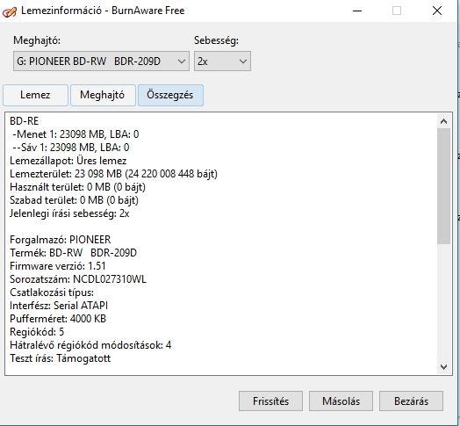Click the vertical scrollbar thumb
The image size is (460, 426).
pyautogui.click(x=443, y=186)
